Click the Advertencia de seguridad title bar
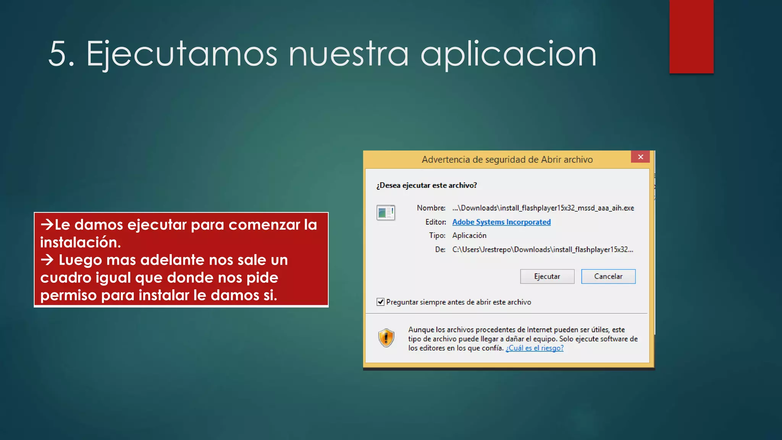 point(507,160)
